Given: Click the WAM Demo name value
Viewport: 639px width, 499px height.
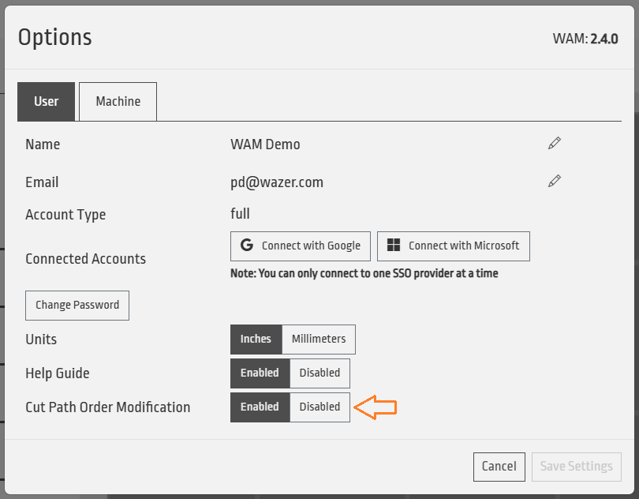Looking at the screenshot, I should click(x=265, y=144).
